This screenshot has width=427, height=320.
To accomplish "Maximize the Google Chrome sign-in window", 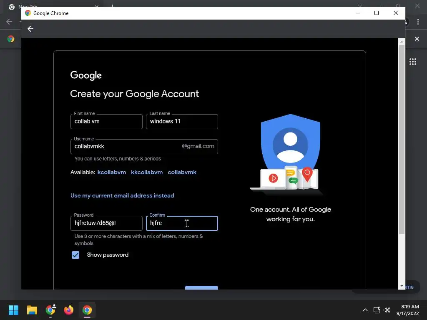I will (377, 13).
